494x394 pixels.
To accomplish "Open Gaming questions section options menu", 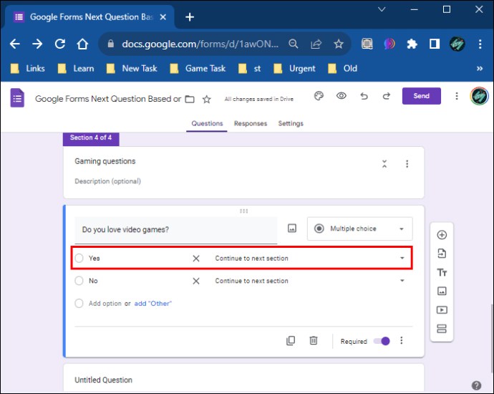I will (407, 164).
